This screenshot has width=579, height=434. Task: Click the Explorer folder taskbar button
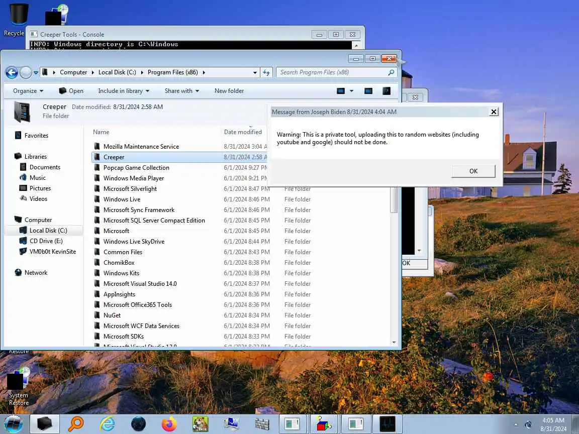click(x=44, y=424)
